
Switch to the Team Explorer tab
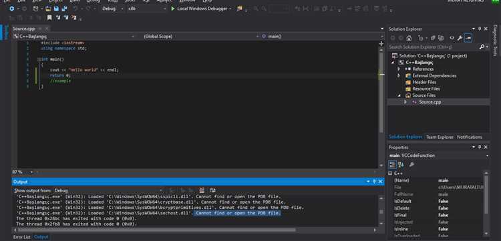tap(440, 137)
